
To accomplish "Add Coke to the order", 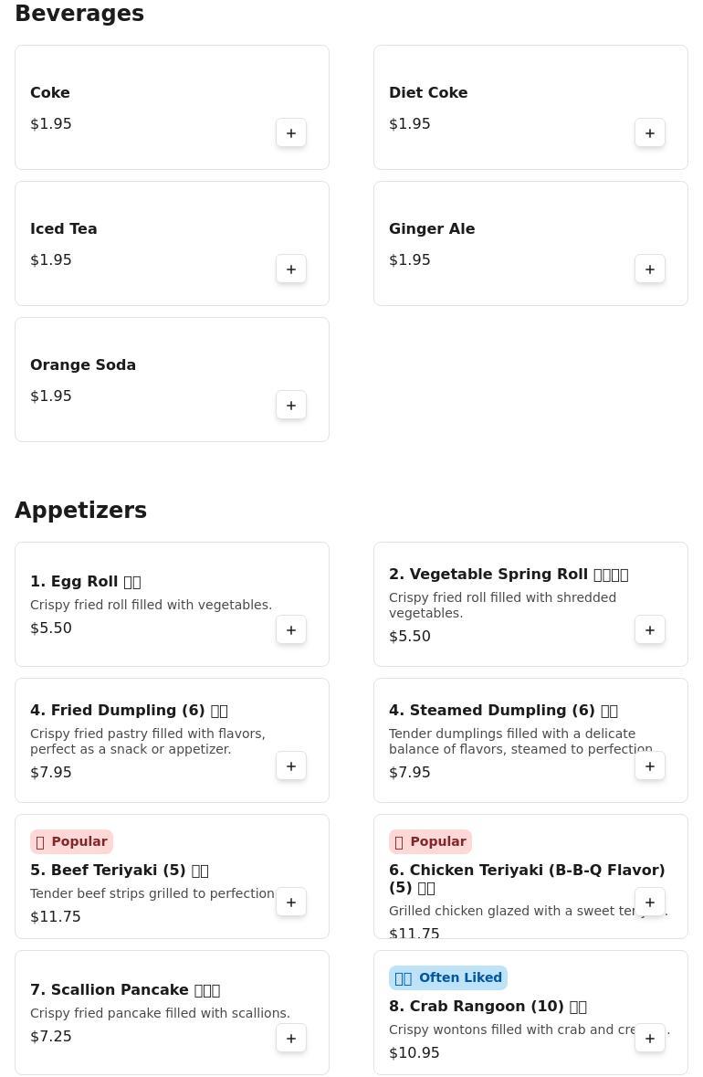I will click(291, 132).
